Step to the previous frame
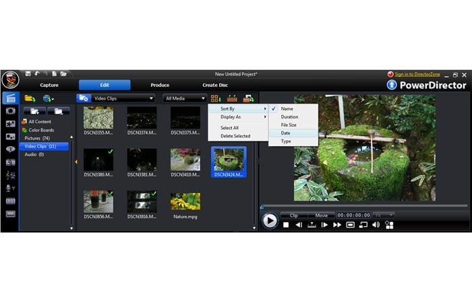472x303 pixels. (x=299, y=225)
